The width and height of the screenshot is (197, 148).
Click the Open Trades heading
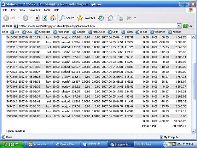15,131
